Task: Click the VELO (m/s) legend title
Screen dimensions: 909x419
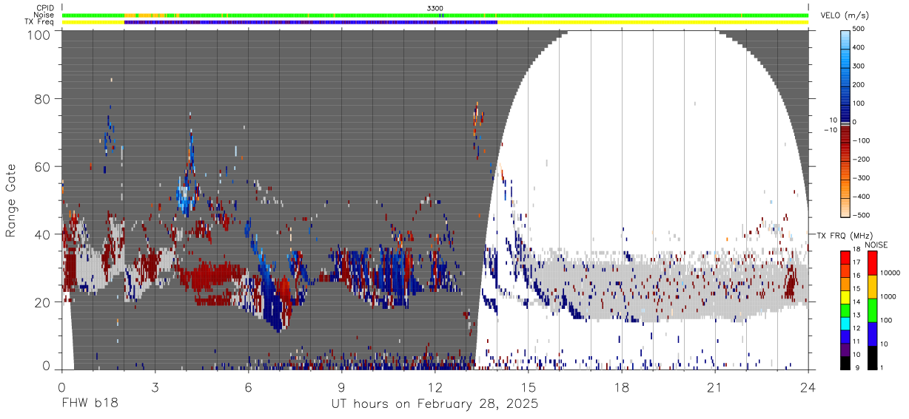Action: coord(845,16)
